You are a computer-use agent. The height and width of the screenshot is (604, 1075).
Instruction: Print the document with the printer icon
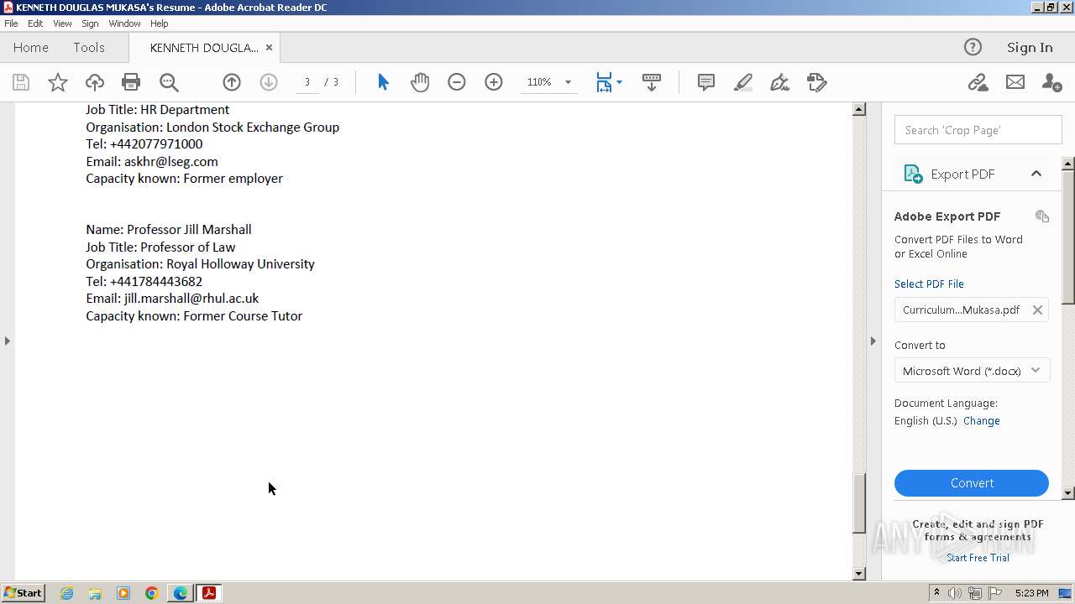pyautogui.click(x=131, y=82)
